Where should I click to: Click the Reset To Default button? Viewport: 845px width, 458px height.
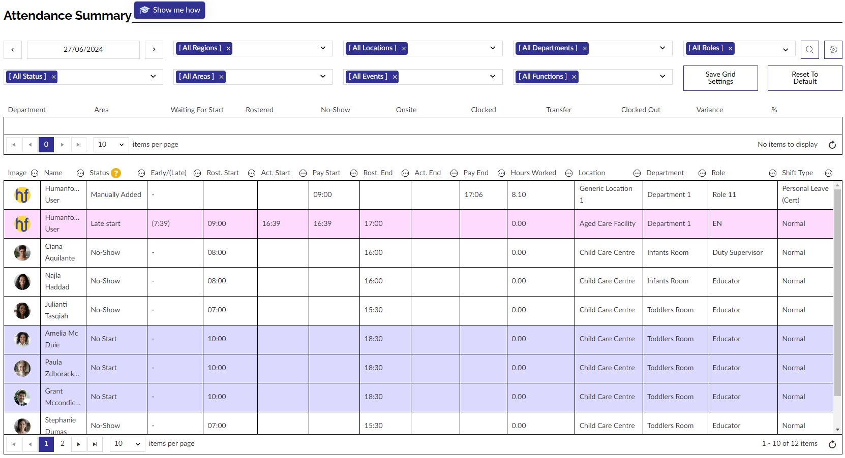pyautogui.click(x=804, y=78)
